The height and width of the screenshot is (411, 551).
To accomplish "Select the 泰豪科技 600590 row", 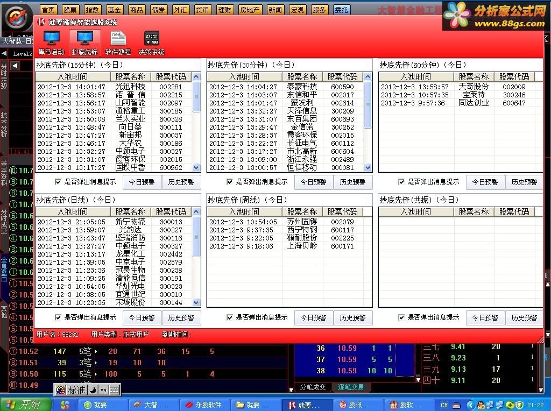I will click(x=285, y=87).
